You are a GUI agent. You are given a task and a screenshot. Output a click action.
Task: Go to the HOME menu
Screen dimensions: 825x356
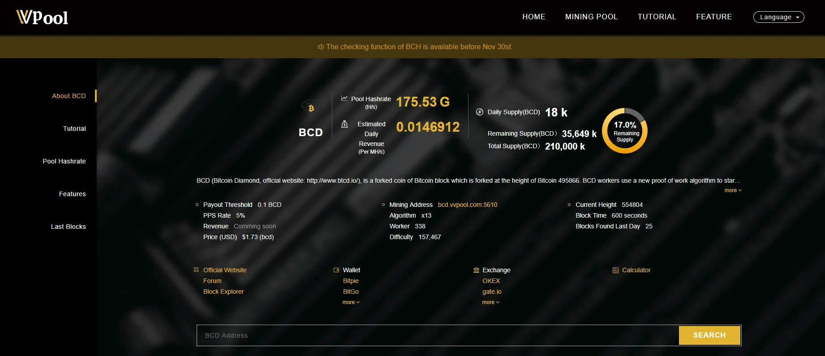coord(534,17)
